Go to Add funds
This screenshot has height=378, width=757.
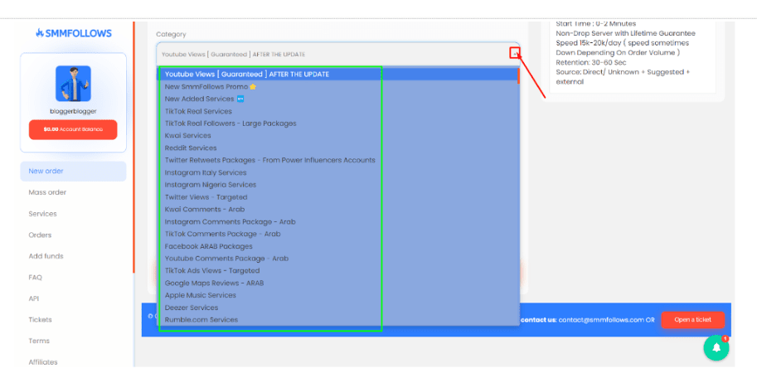click(x=46, y=256)
